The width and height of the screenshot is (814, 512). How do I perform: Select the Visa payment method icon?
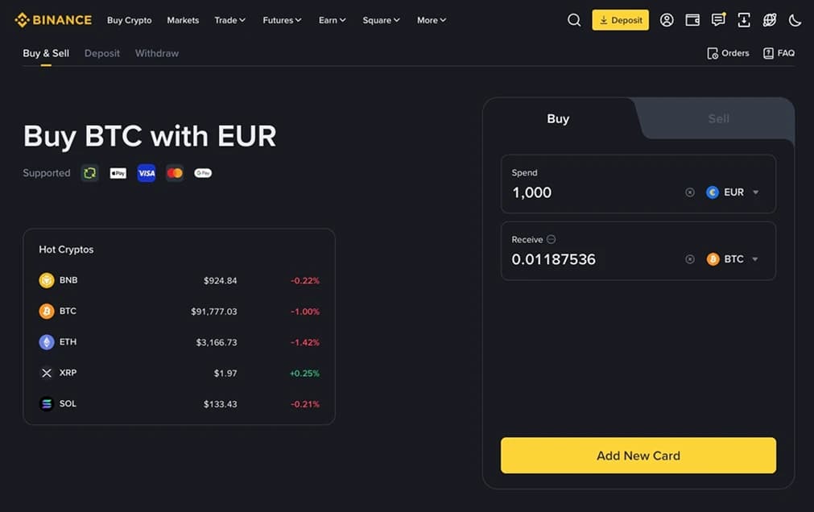click(x=146, y=172)
